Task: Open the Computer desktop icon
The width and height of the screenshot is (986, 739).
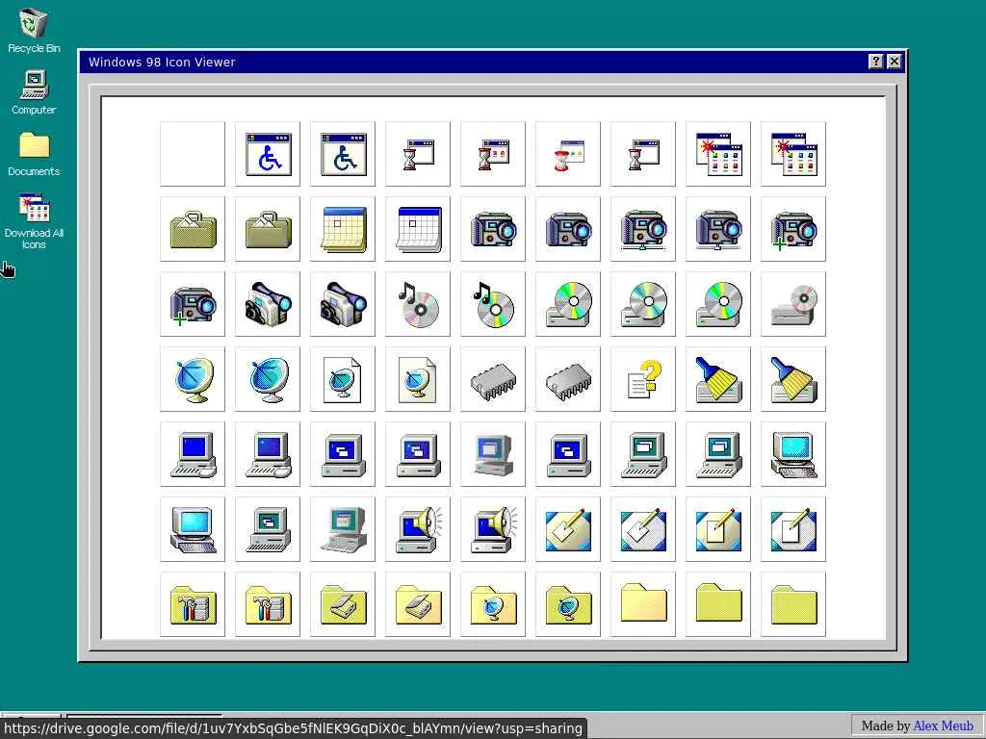Action: click(x=34, y=92)
